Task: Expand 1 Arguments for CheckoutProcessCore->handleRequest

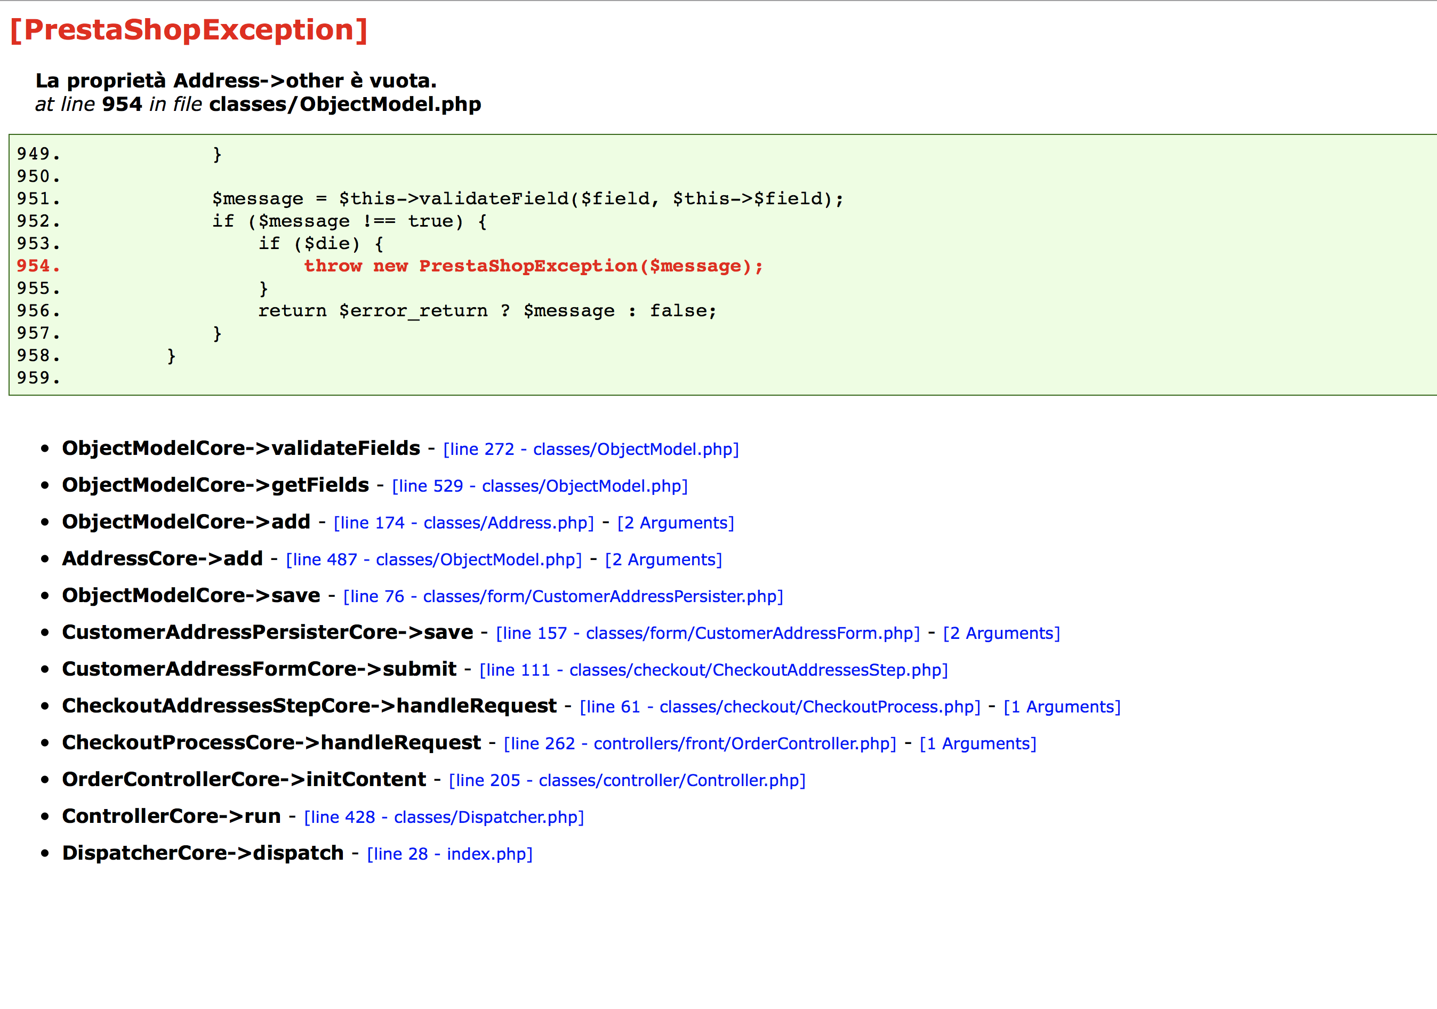Action: click(977, 743)
